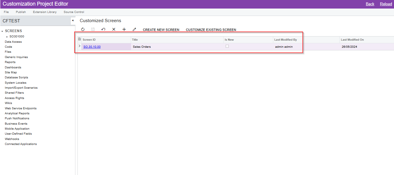Click the Delete row X icon
The image size is (394, 175).
[x=114, y=29]
